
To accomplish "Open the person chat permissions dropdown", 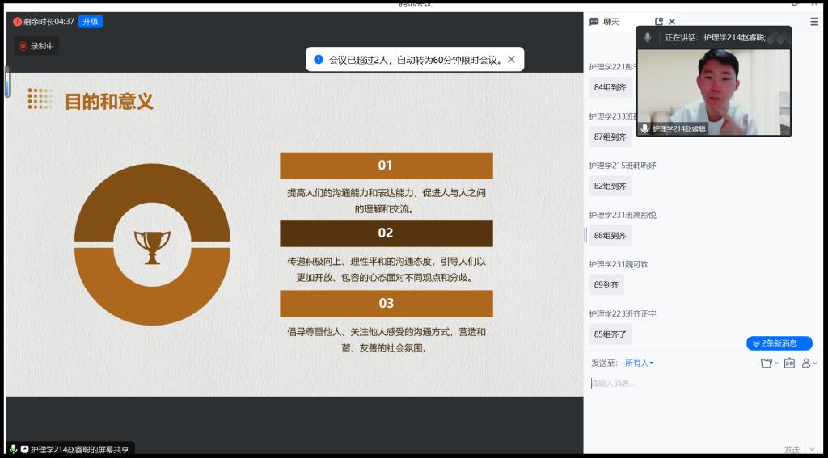I will click(x=809, y=363).
